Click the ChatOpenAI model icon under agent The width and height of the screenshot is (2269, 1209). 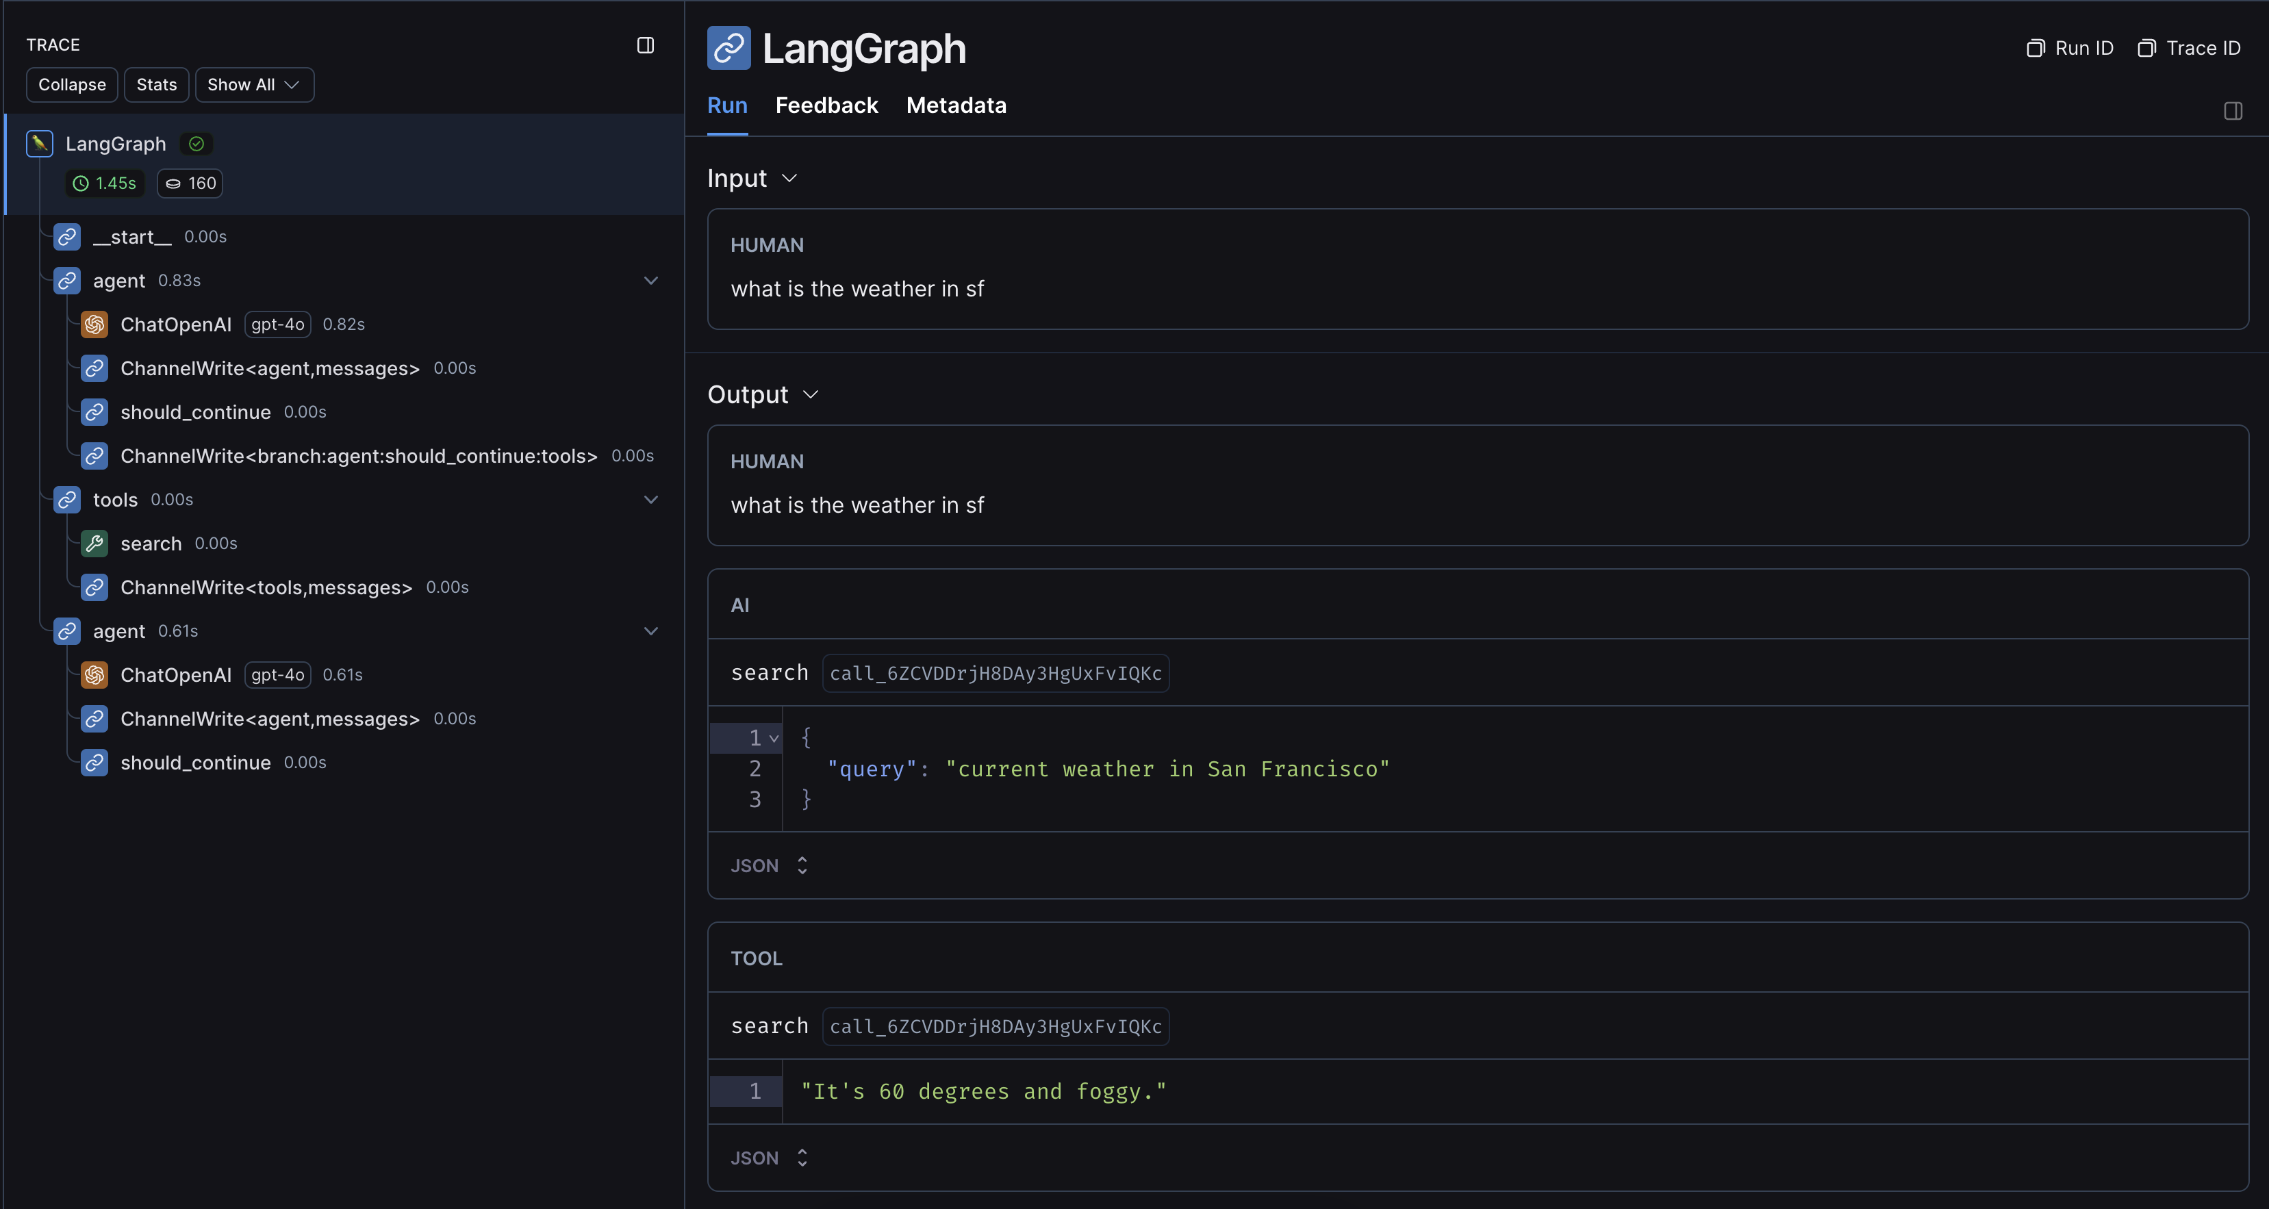tap(95, 324)
